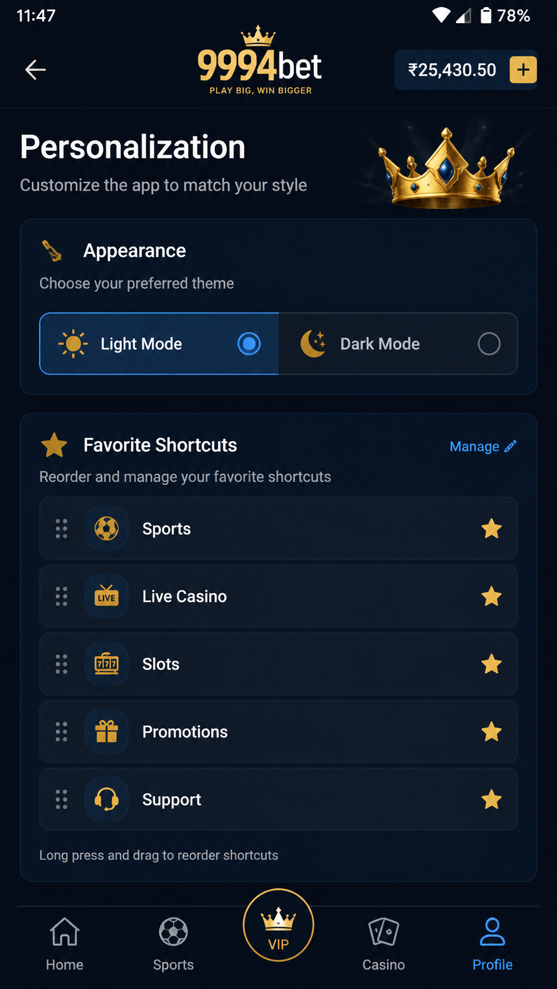Select the Light Mode radio button
Viewport: 557px width, 989px height.
click(x=249, y=344)
